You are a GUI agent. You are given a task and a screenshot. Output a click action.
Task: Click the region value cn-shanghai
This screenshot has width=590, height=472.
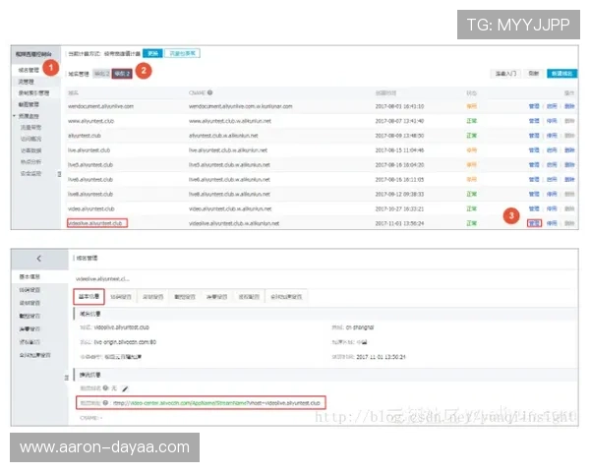tap(360, 327)
